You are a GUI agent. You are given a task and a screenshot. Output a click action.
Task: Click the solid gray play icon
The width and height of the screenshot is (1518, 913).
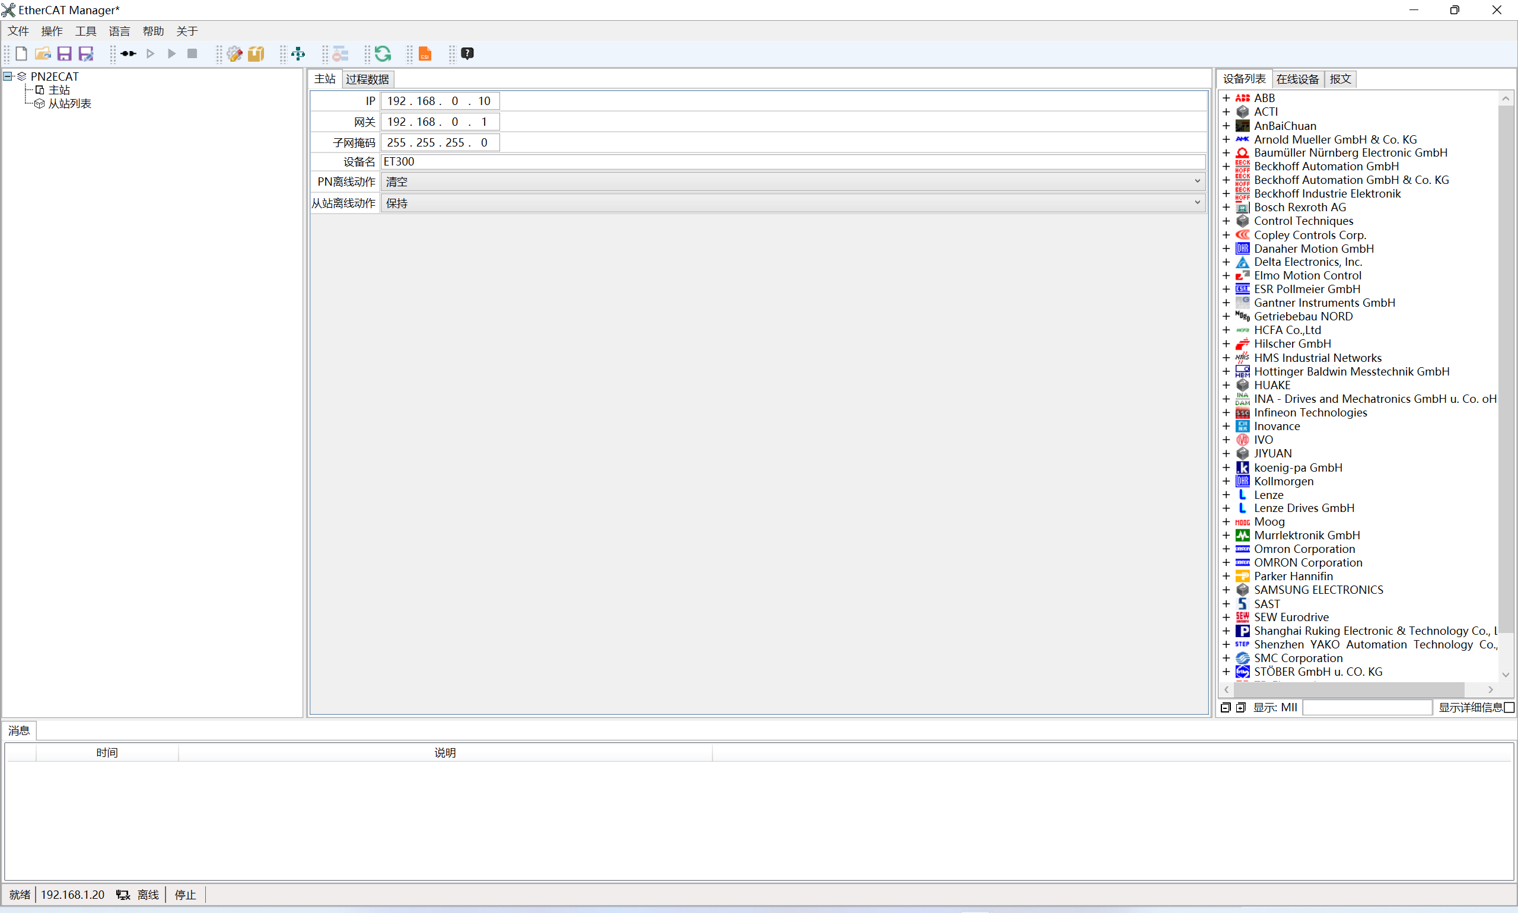(171, 53)
